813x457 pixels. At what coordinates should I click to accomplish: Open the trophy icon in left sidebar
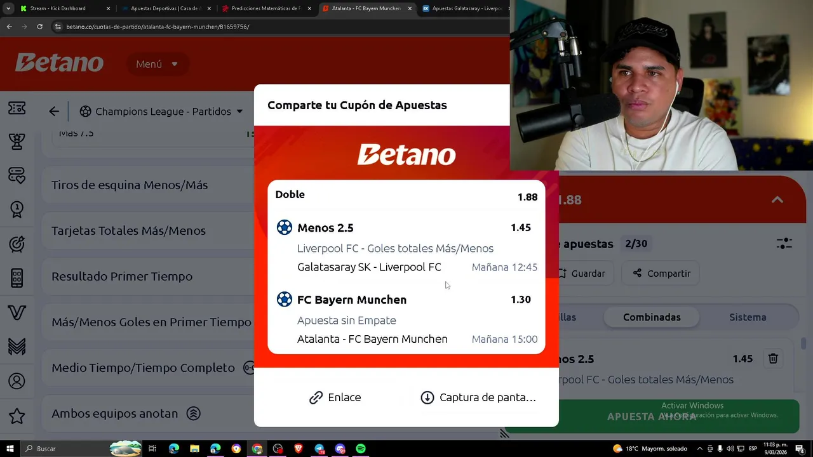click(17, 142)
